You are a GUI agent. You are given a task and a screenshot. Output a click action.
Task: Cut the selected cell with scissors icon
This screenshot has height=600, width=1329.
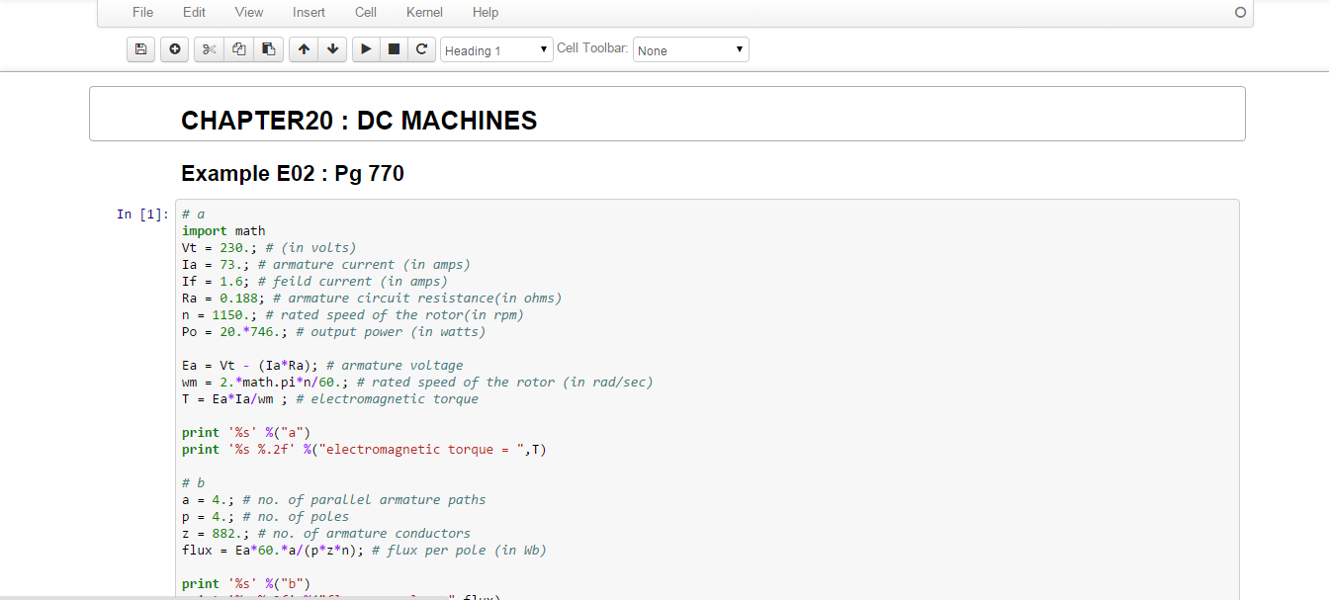tap(209, 49)
